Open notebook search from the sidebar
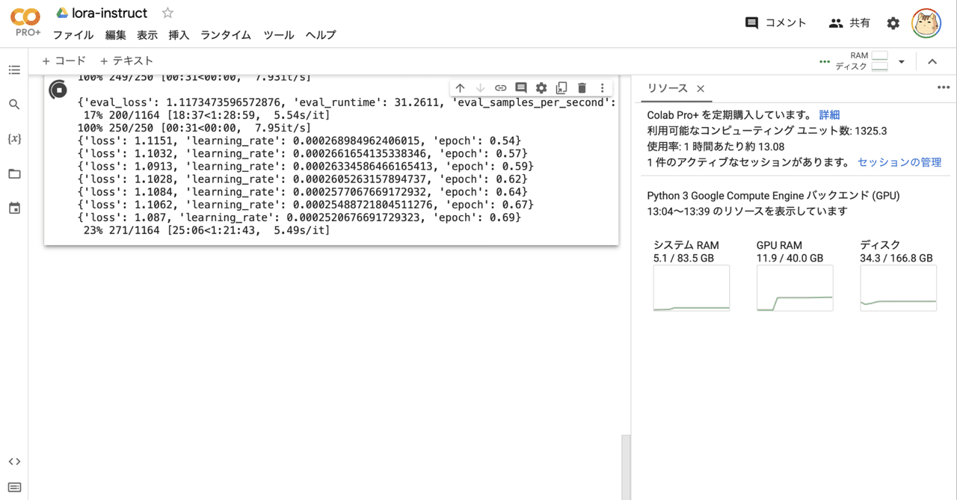 [13, 104]
